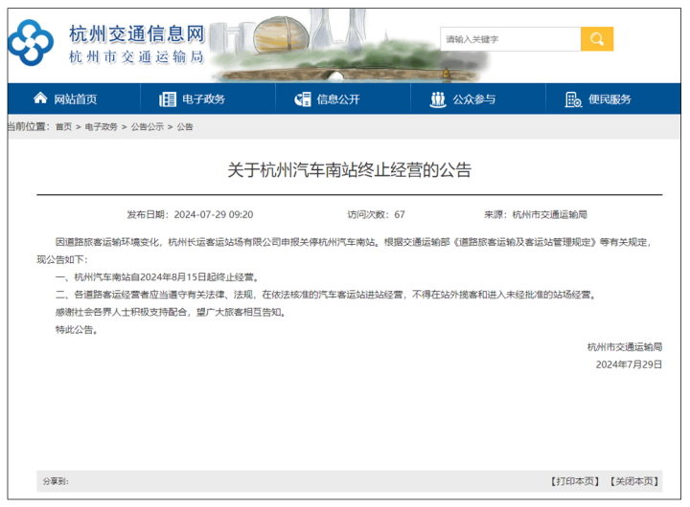Click the orange magnifier search button
Viewport: 690px width, 507px height.
tap(597, 39)
